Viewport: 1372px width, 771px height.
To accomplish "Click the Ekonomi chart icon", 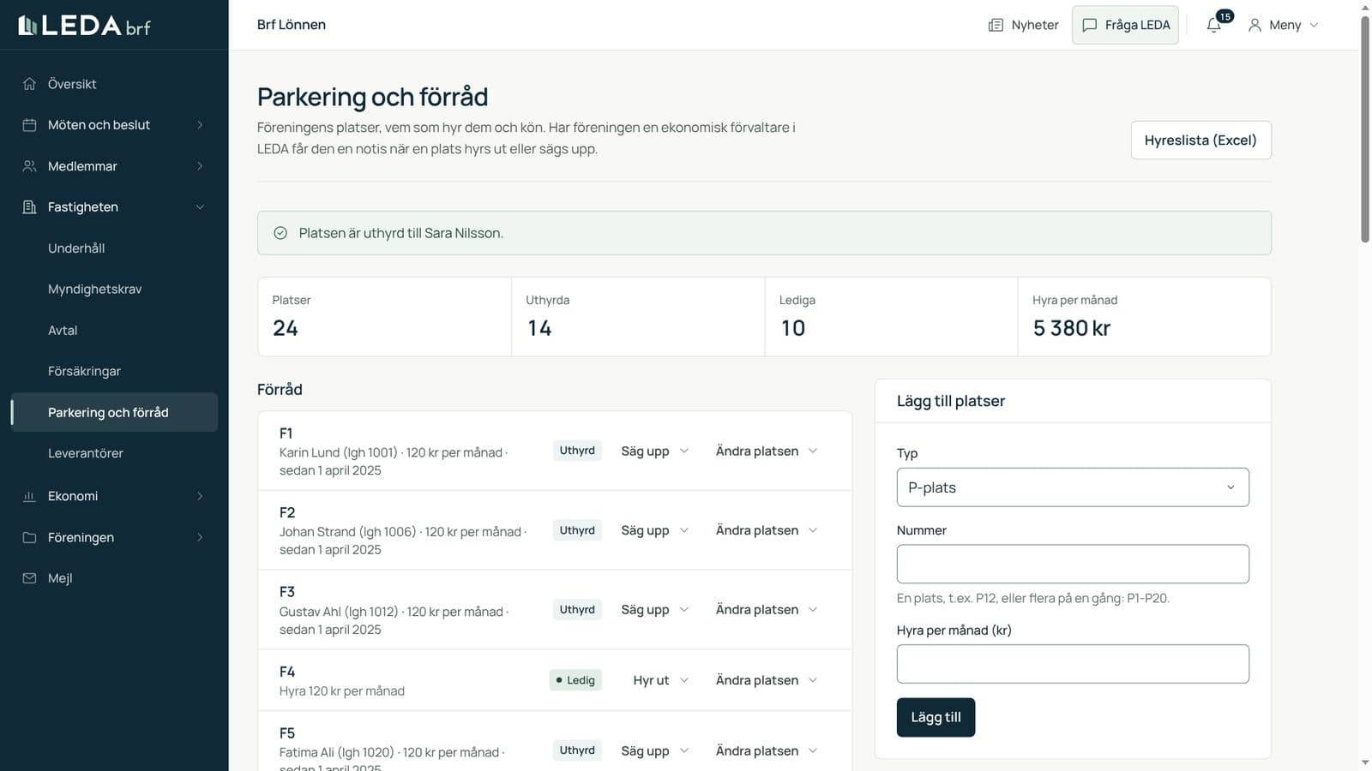I will (x=29, y=496).
